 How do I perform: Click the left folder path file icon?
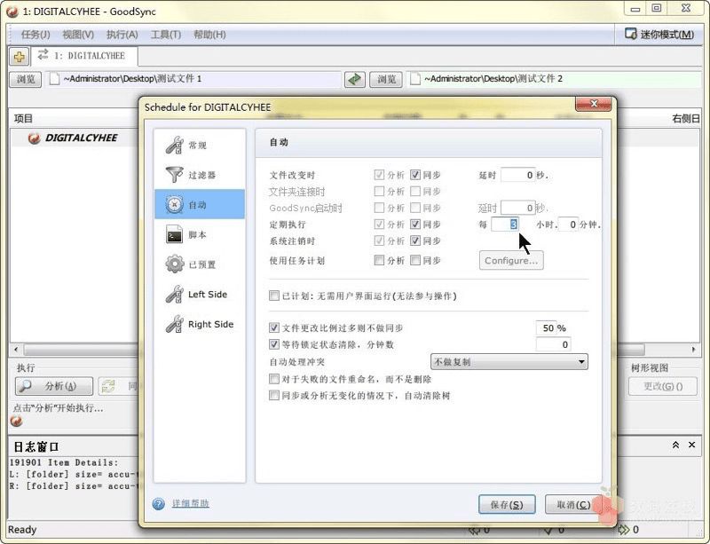[54, 79]
